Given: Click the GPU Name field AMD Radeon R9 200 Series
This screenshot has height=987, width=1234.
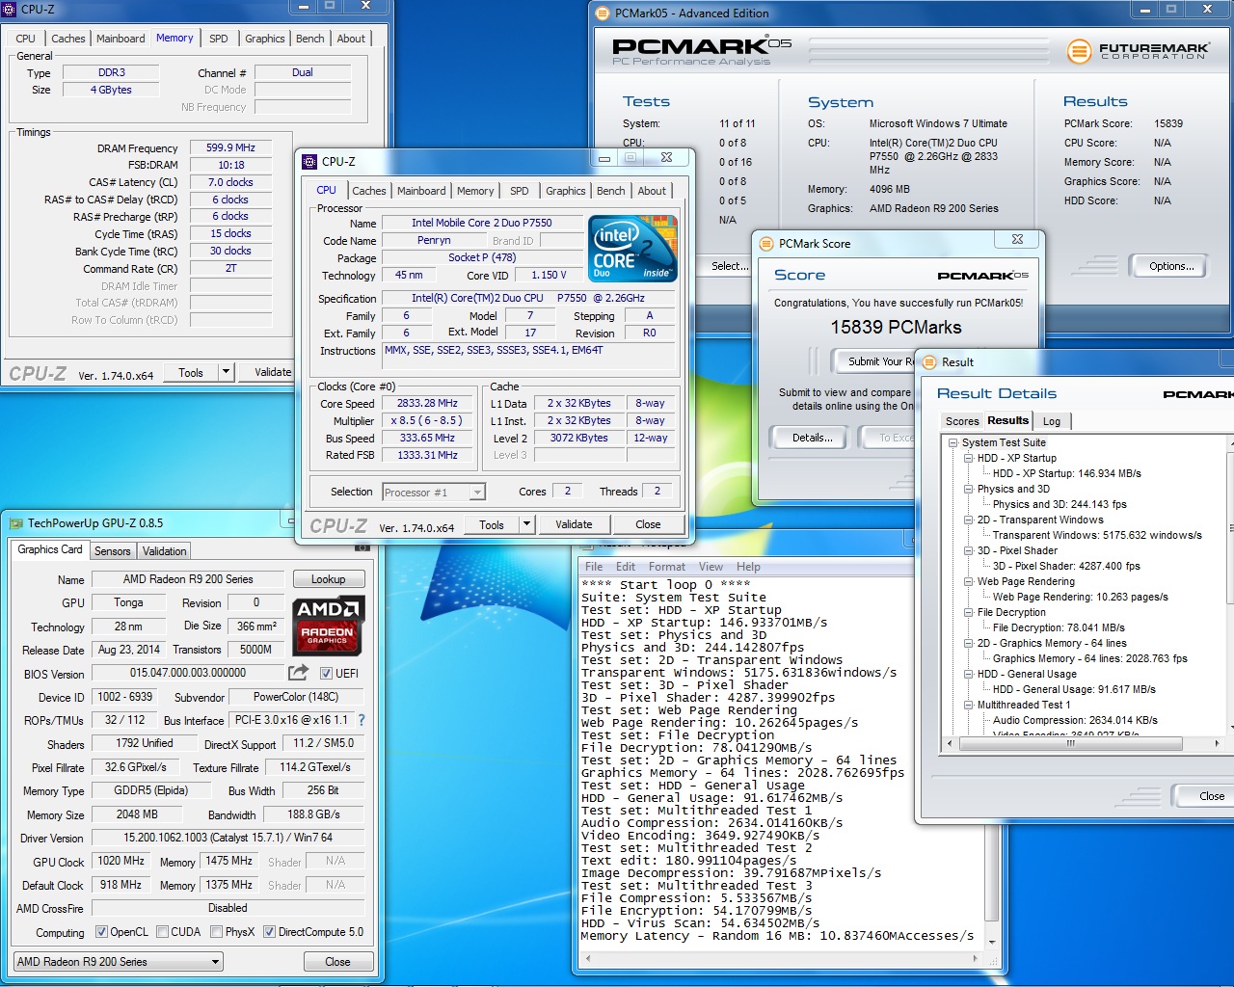Looking at the screenshot, I should click(188, 579).
